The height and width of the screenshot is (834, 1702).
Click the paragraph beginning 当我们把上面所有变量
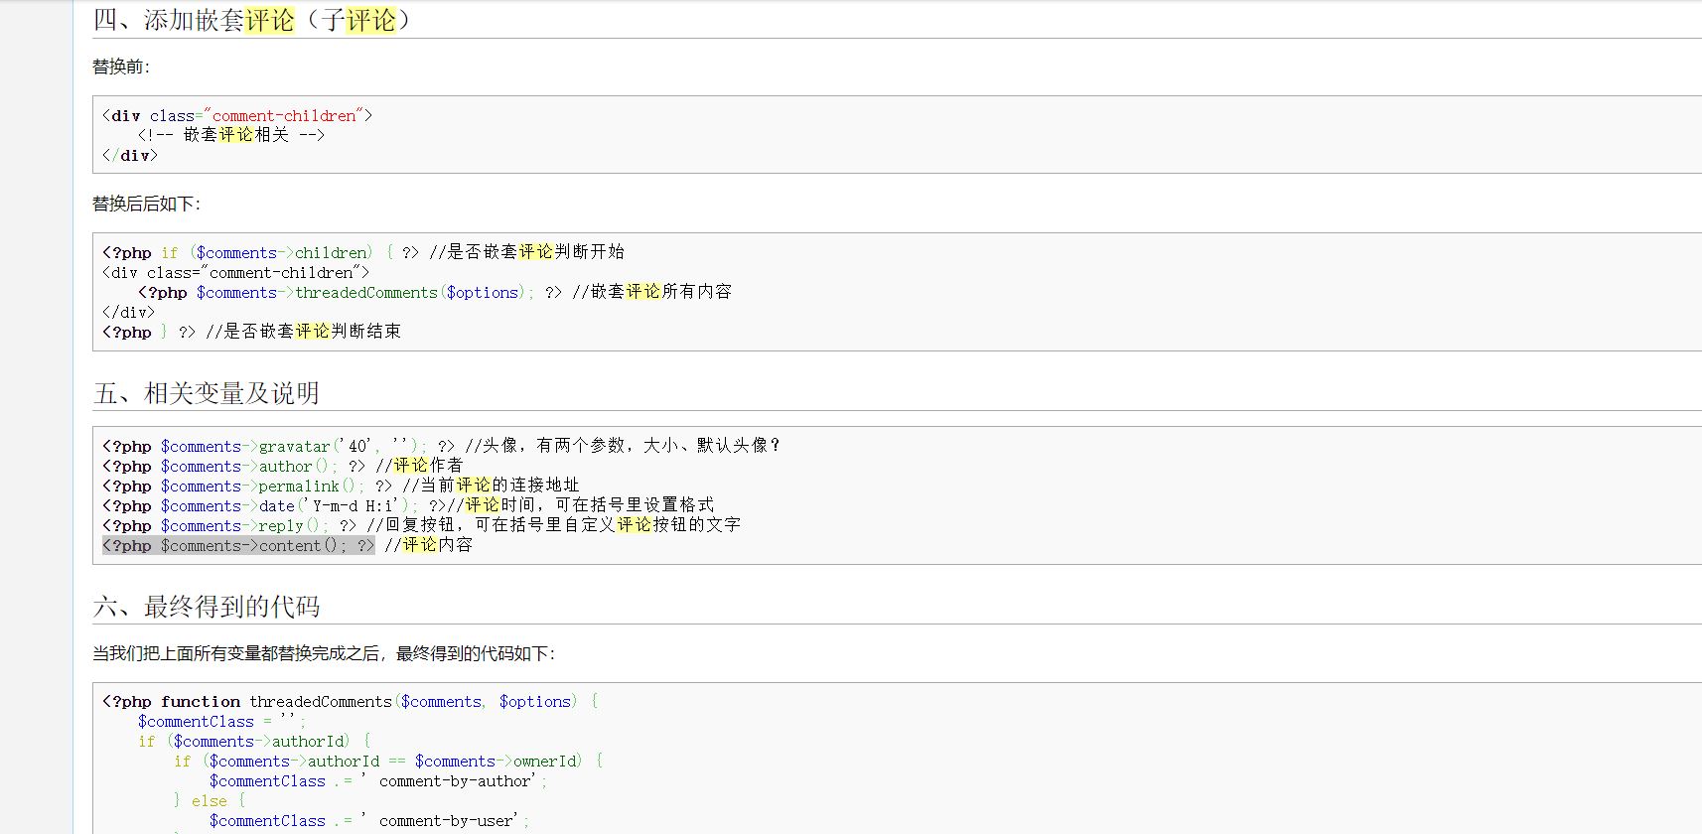324,653
